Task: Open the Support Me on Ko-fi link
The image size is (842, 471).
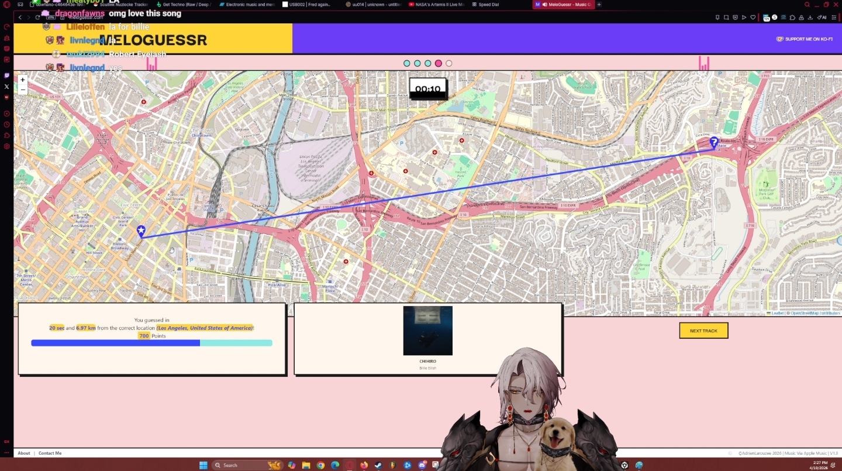Action: [805, 39]
